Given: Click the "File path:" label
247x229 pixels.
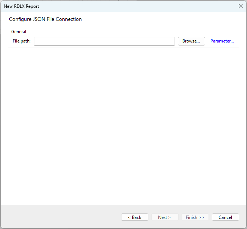Looking at the screenshot, I should tap(22, 41).
